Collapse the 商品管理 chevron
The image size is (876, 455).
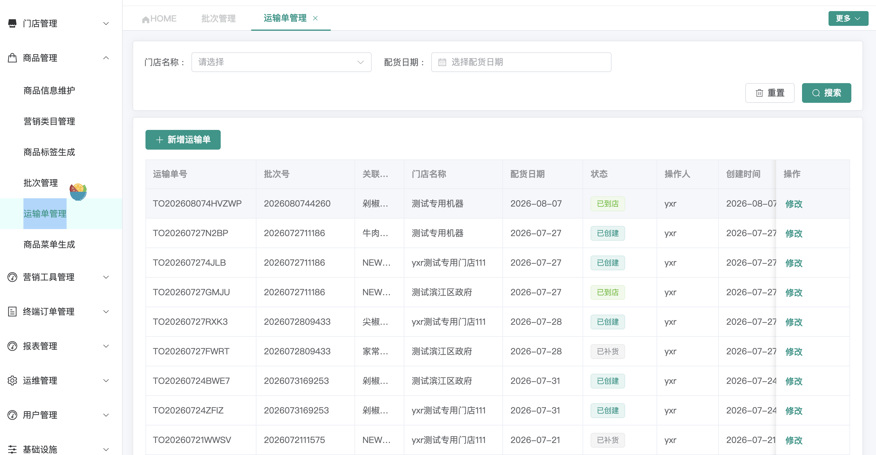click(106, 58)
